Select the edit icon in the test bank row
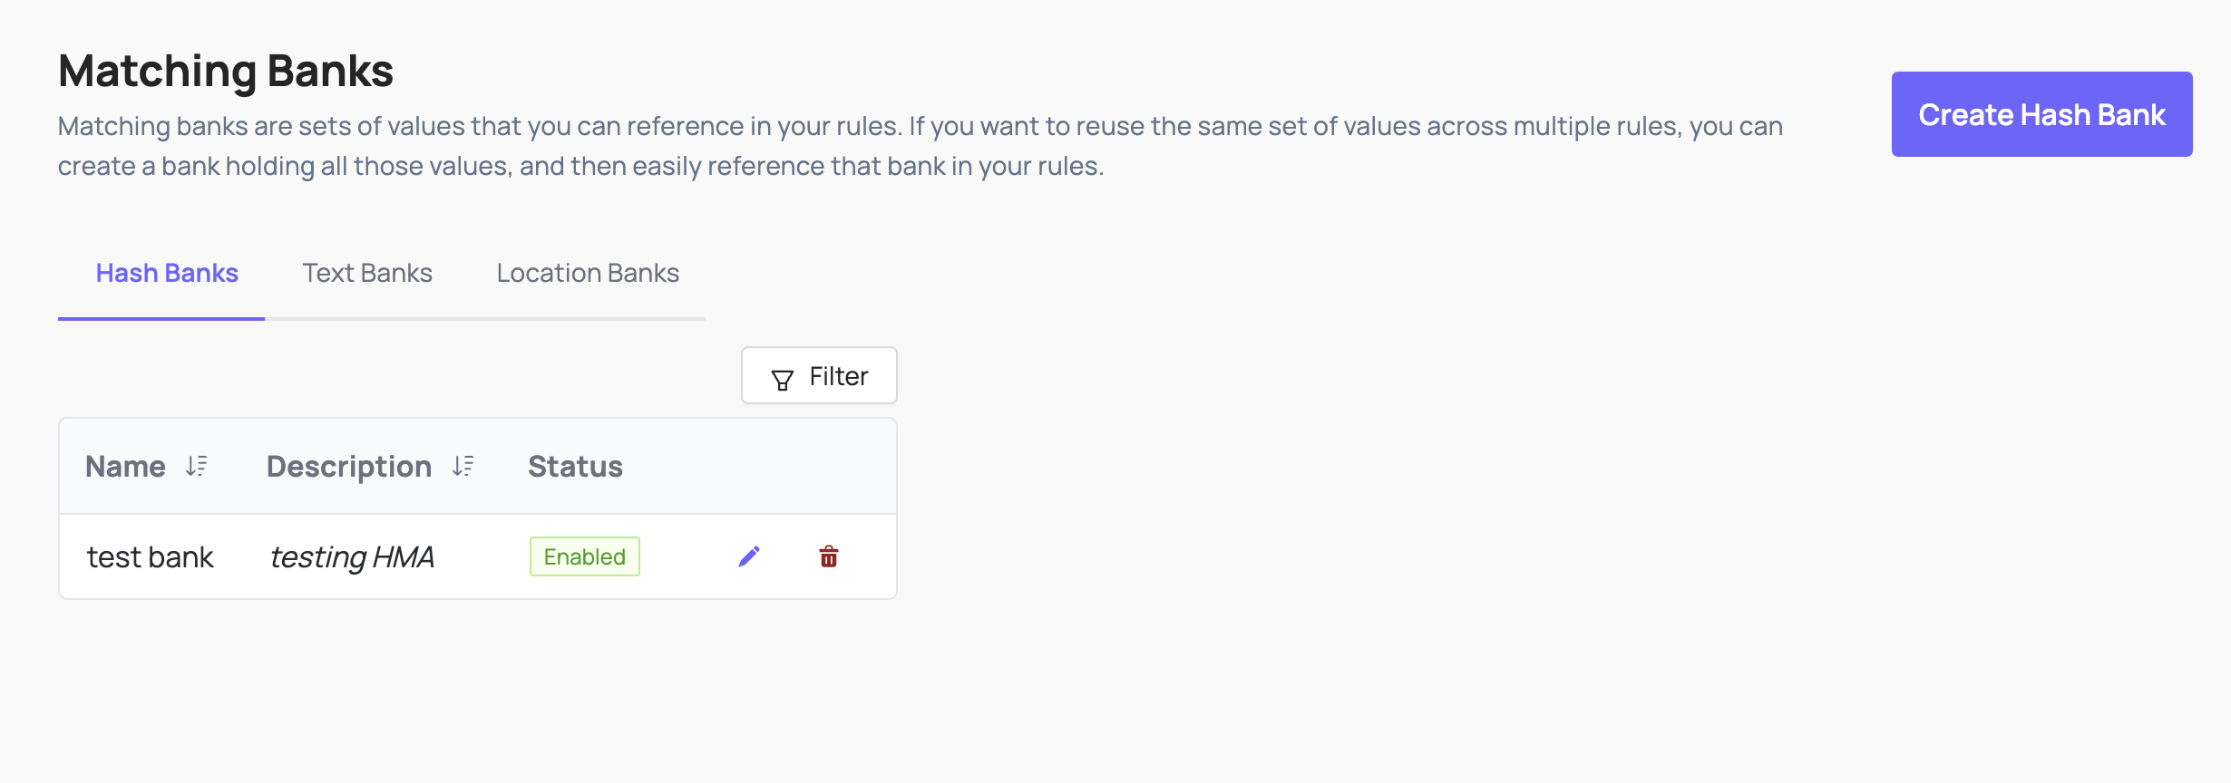The width and height of the screenshot is (2231, 783). [749, 556]
